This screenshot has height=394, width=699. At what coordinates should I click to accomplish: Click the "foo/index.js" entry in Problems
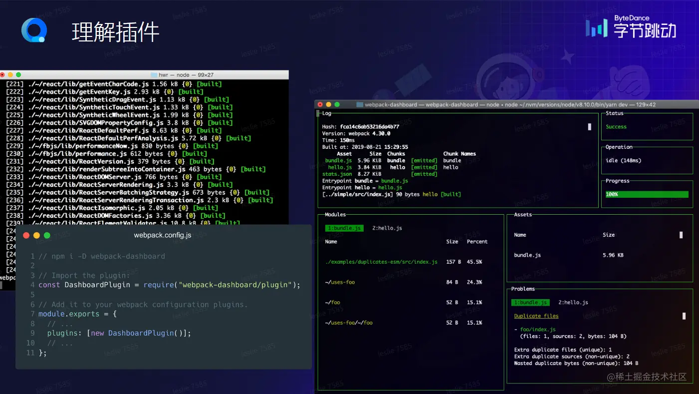pyautogui.click(x=538, y=330)
